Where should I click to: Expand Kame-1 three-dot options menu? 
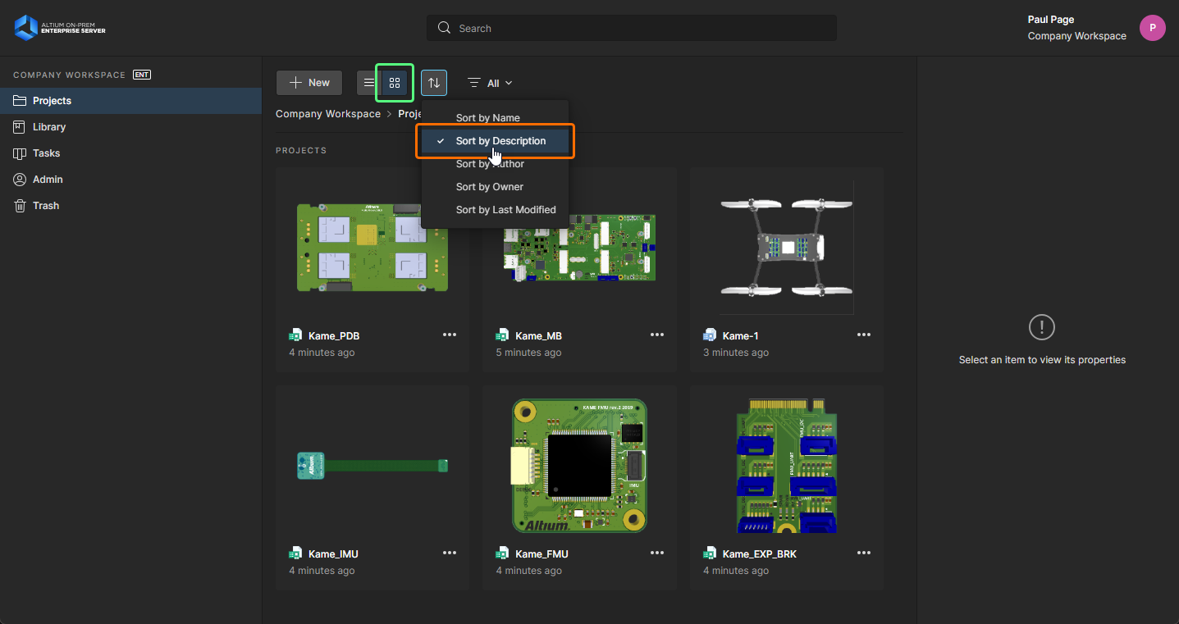(x=864, y=335)
